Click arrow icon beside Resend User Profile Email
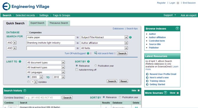The width and height of the screenshot is (198, 108). tap(147, 74)
